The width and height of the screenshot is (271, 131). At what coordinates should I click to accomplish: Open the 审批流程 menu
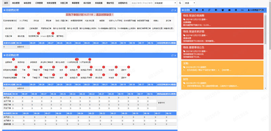[x=27, y=3]
